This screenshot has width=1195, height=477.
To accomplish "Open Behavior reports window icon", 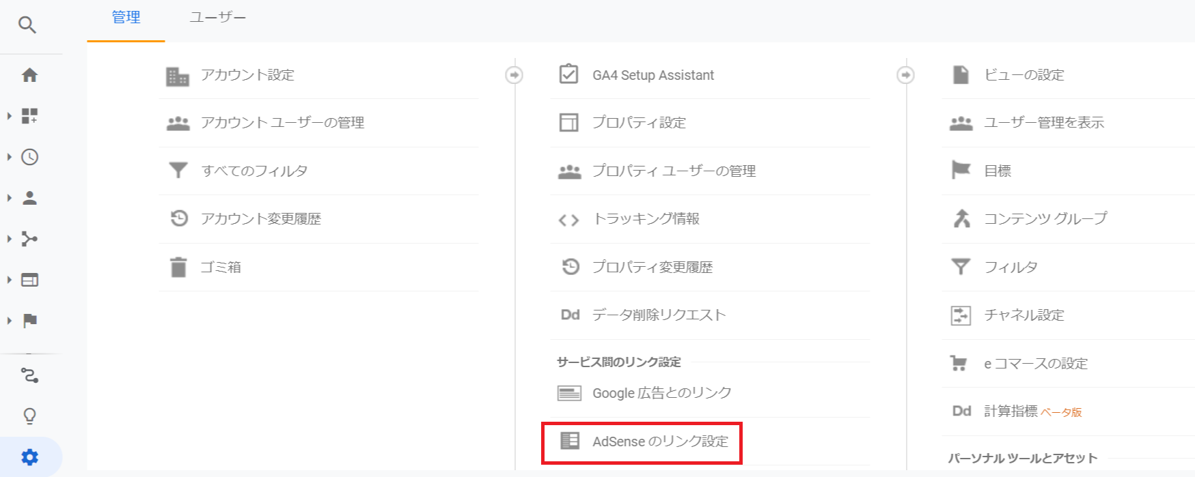I will pyautogui.click(x=29, y=280).
